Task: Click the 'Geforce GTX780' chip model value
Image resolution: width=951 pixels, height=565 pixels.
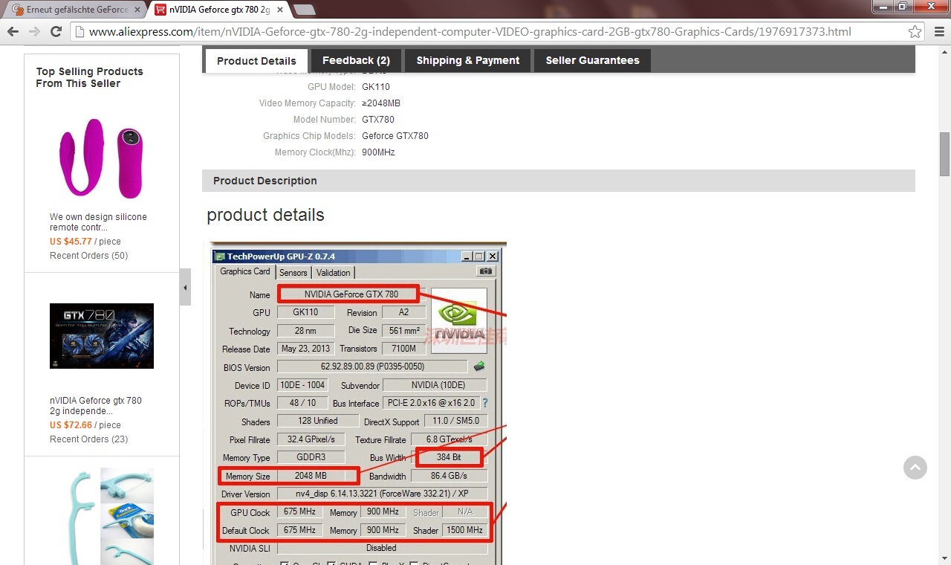Action: click(395, 136)
